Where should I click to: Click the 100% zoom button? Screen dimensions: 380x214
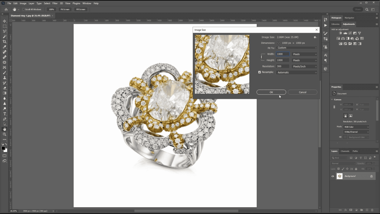tap(51, 9)
